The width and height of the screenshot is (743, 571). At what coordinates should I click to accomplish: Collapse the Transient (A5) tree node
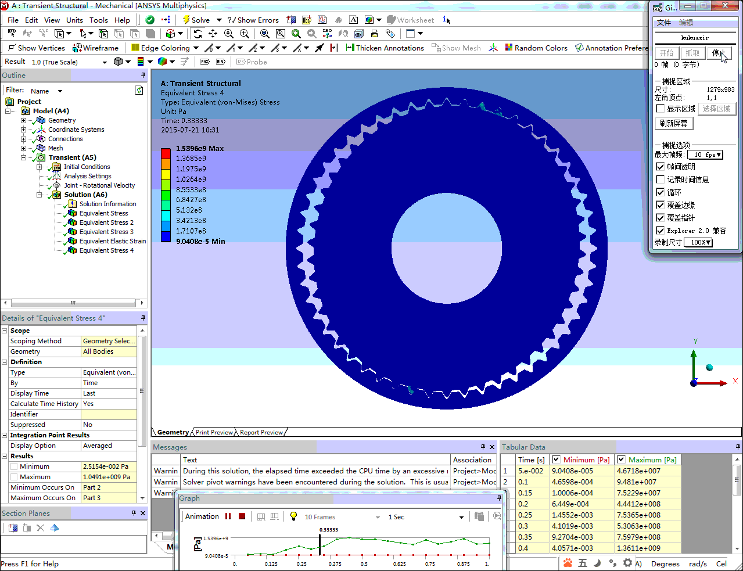coord(24,157)
